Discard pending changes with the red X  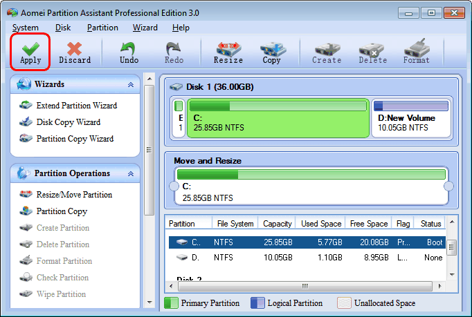75,52
